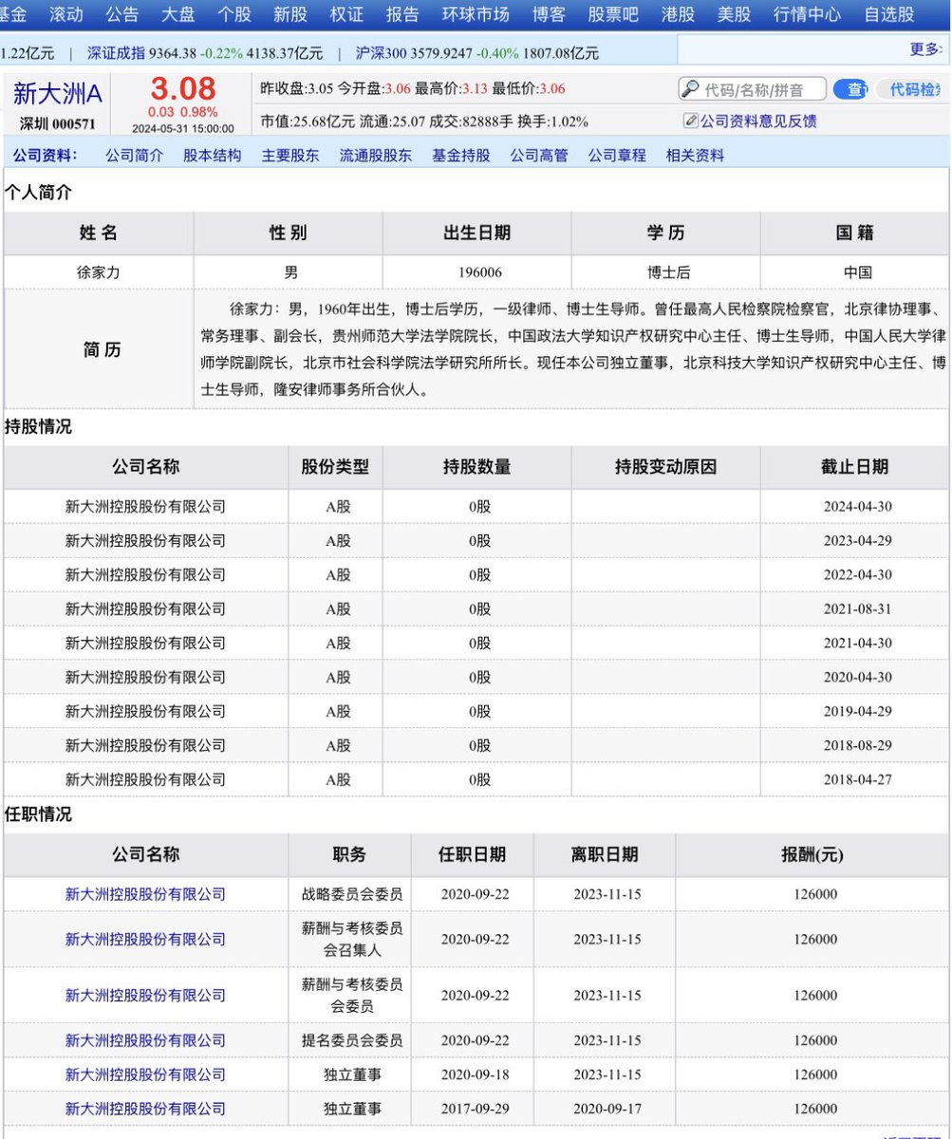
Task: Click holding date 2024-04-30
Action: tap(858, 507)
